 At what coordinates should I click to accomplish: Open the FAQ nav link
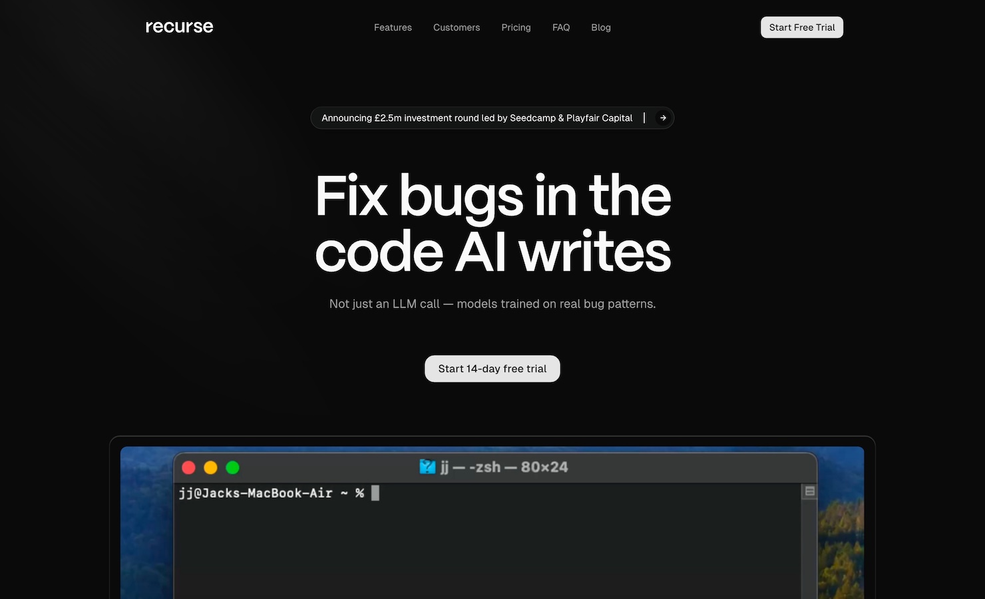point(561,27)
